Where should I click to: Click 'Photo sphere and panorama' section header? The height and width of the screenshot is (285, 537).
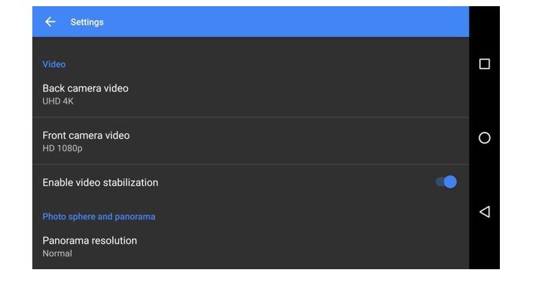[x=99, y=216]
